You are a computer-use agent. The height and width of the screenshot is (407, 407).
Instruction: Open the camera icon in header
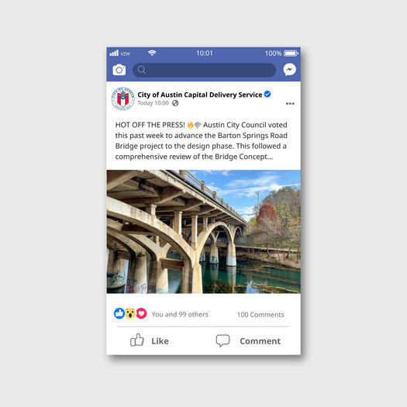click(119, 70)
